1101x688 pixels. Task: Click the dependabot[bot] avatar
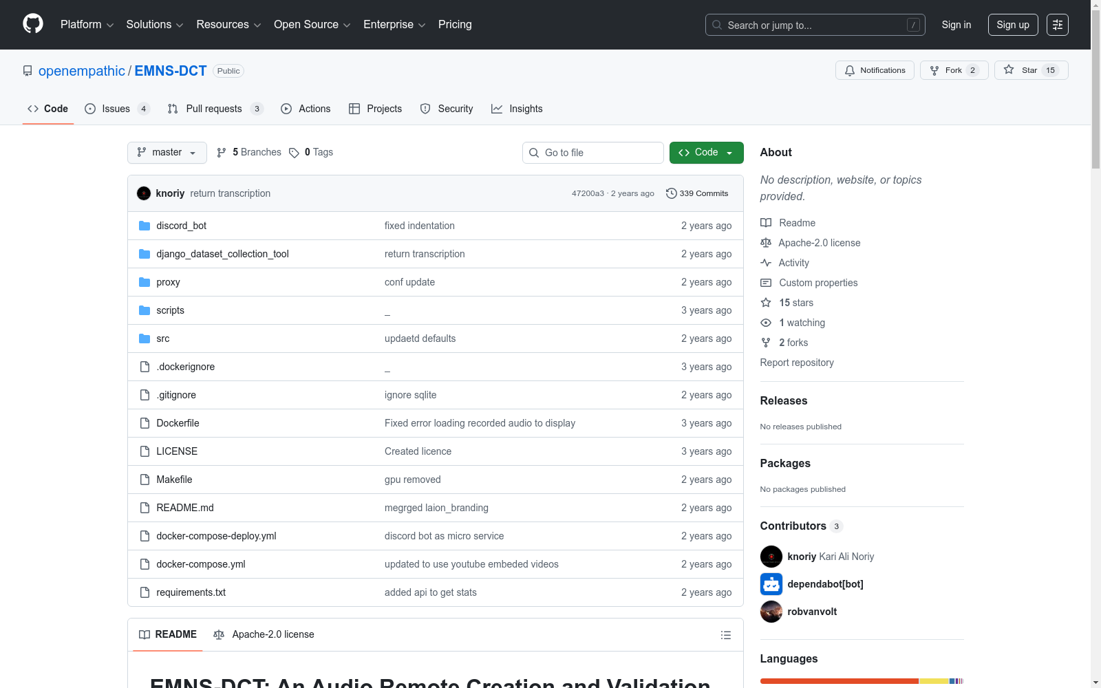coord(771,584)
